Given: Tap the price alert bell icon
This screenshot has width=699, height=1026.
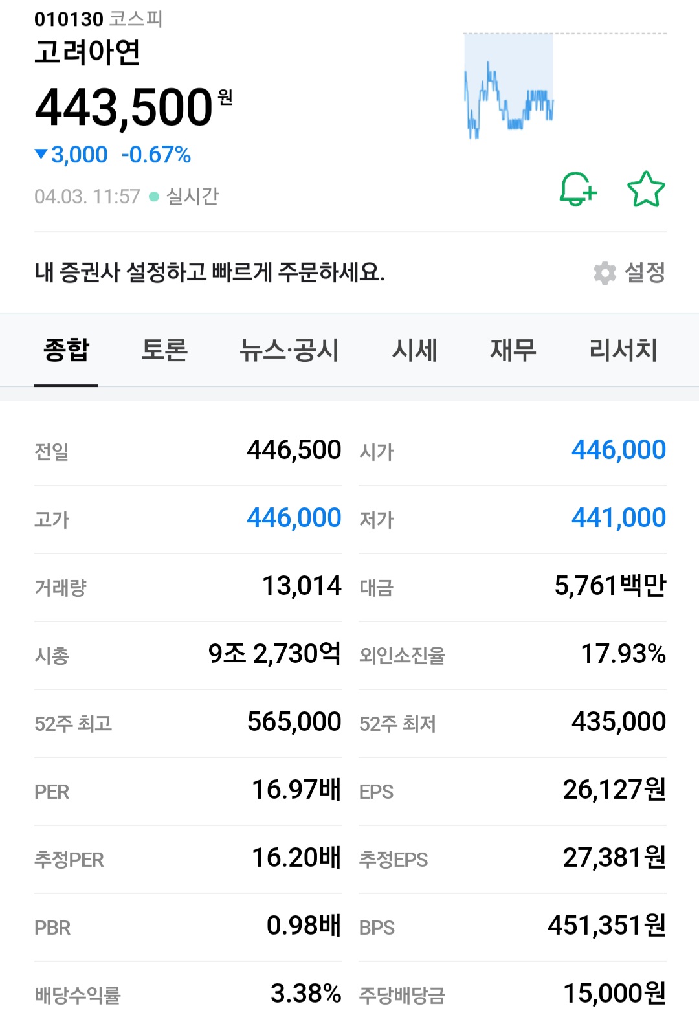Looking at the screenshot, I should coord(578,189).
